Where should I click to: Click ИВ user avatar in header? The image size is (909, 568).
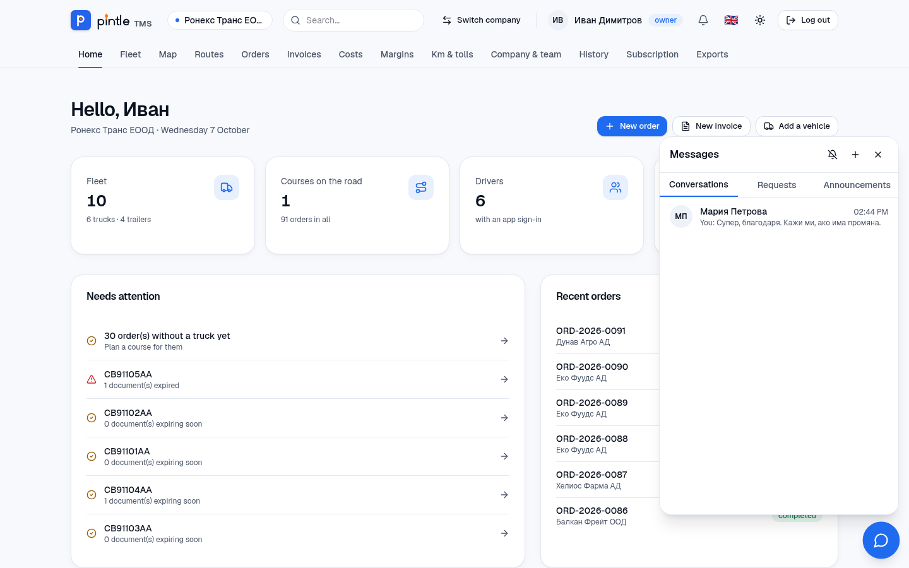coord(558,20)
